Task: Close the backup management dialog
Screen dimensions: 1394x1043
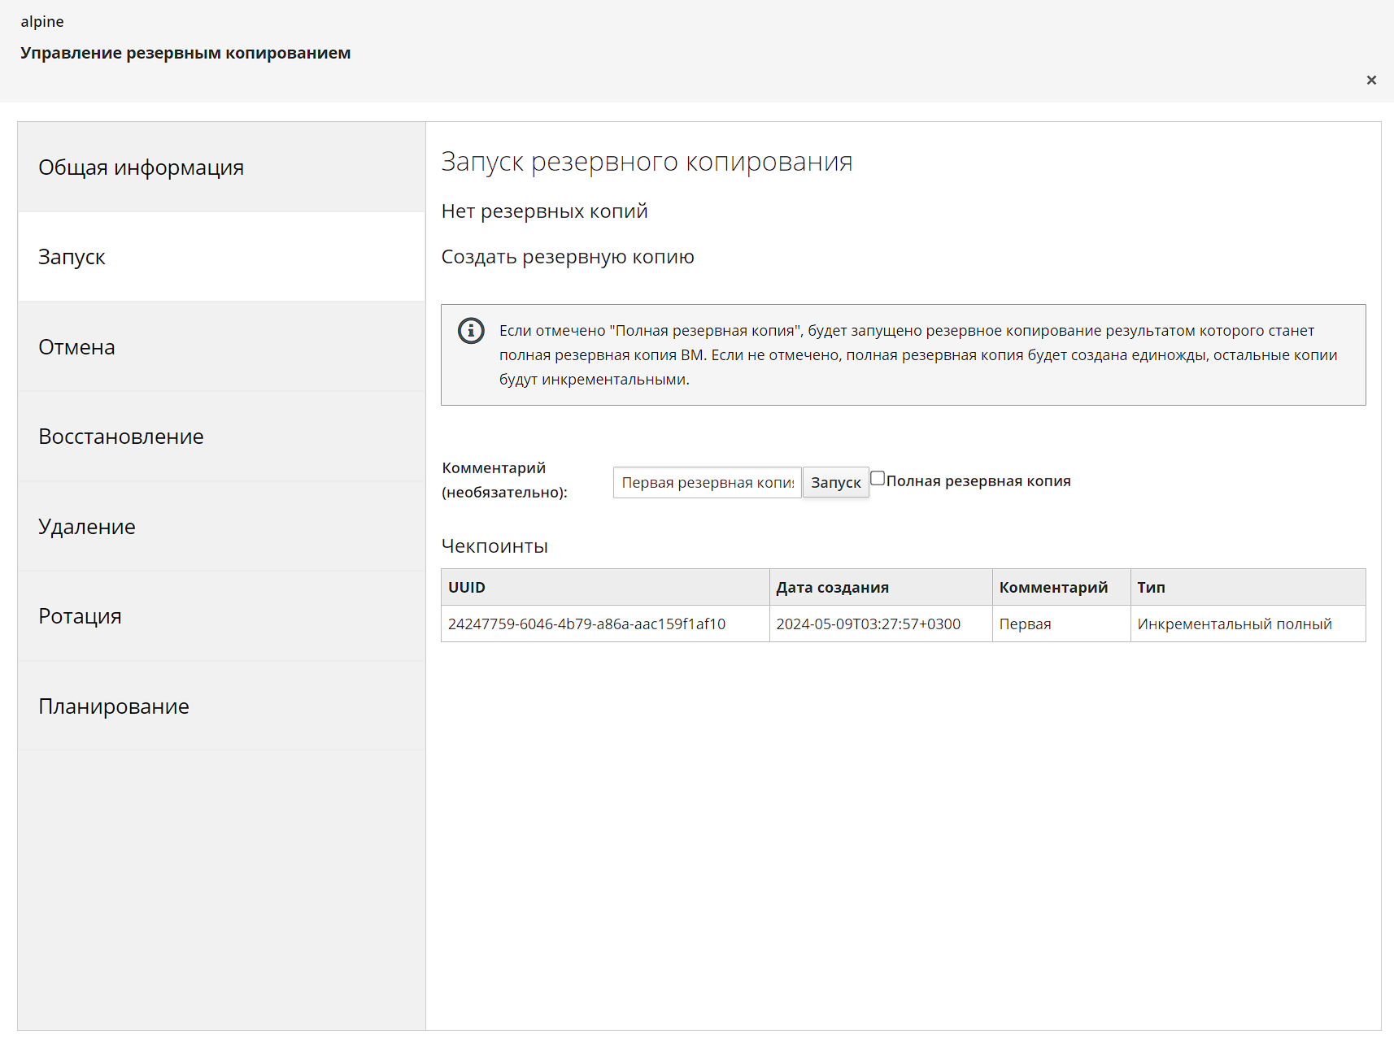Action: coord(1371,80)
